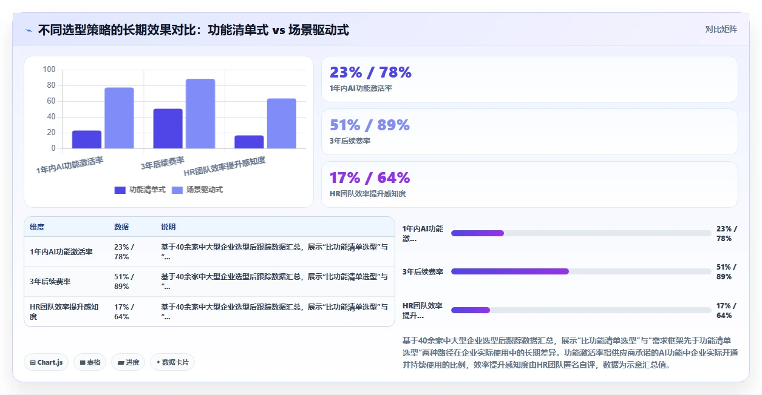The image size is (762, 395).
Task: Click the 场景驱动式 legend text
Action: 205,190
